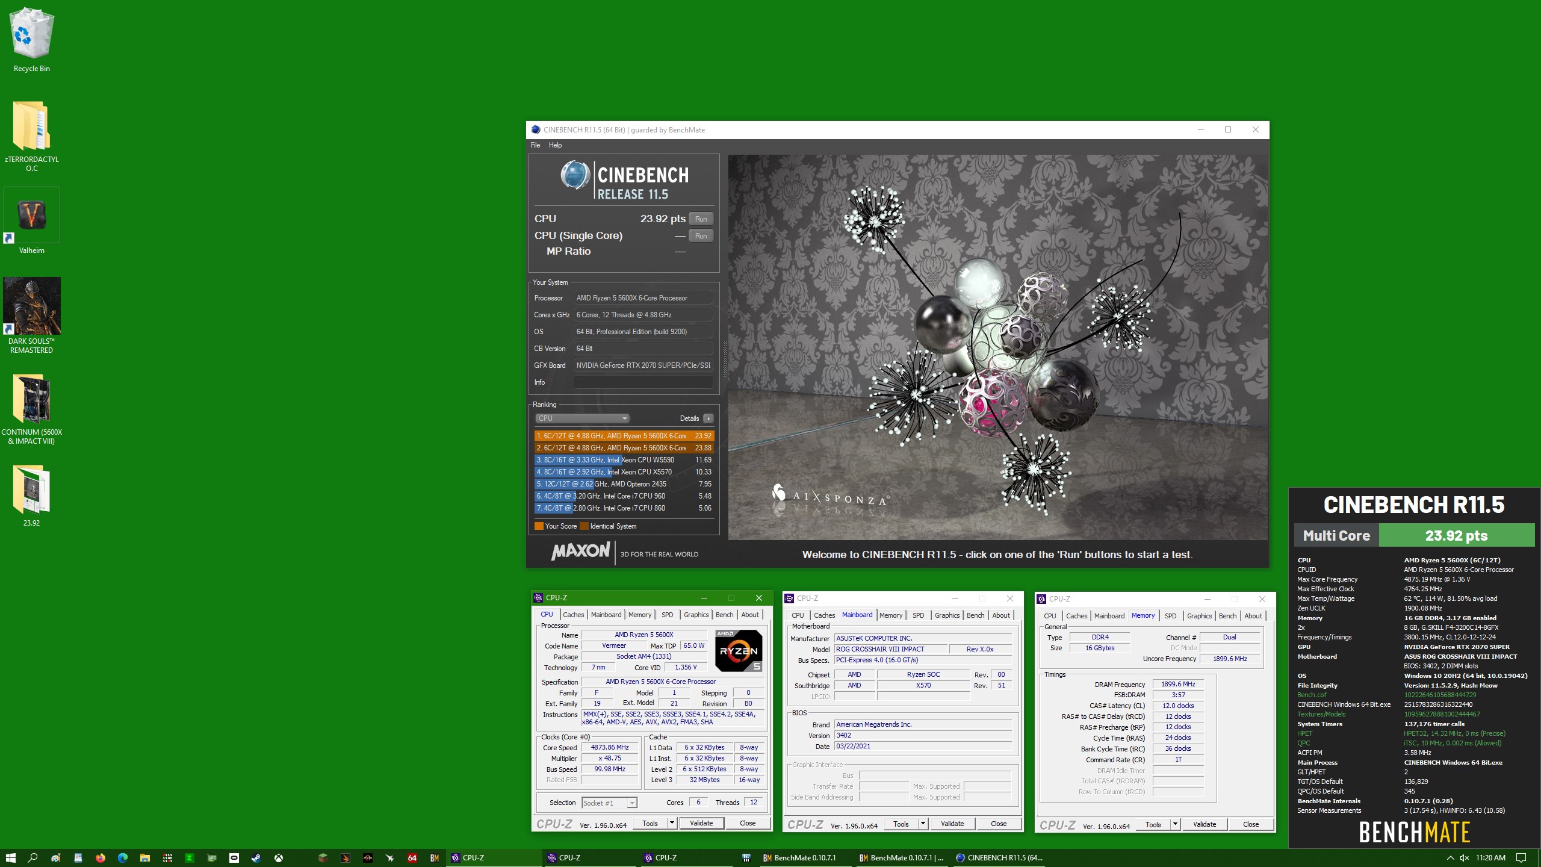Select ranking row AMD Opteron 2435
The width and height of the screenshot is (1541, 867).
click(624, 484)
